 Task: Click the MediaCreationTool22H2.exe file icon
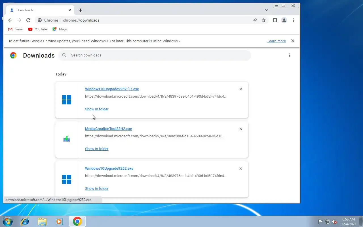tap(67, 139)
